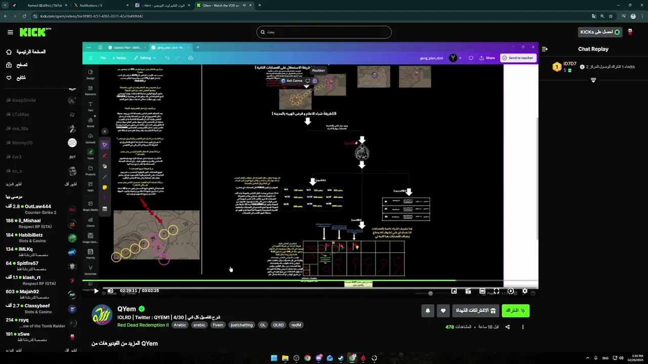Mute the video volume
648x364 pixels.
click(x=110, y=291)
